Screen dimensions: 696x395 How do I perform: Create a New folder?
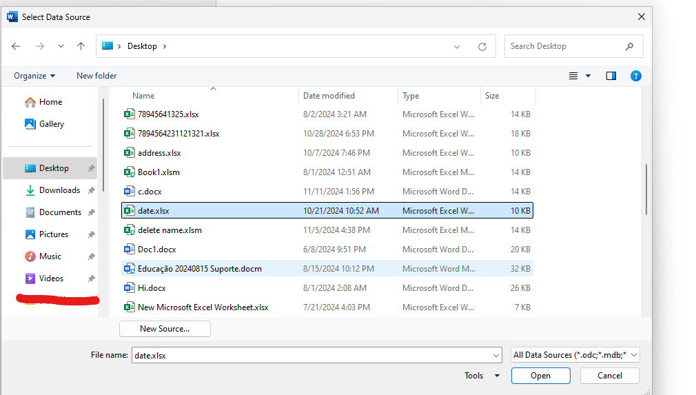96,76
